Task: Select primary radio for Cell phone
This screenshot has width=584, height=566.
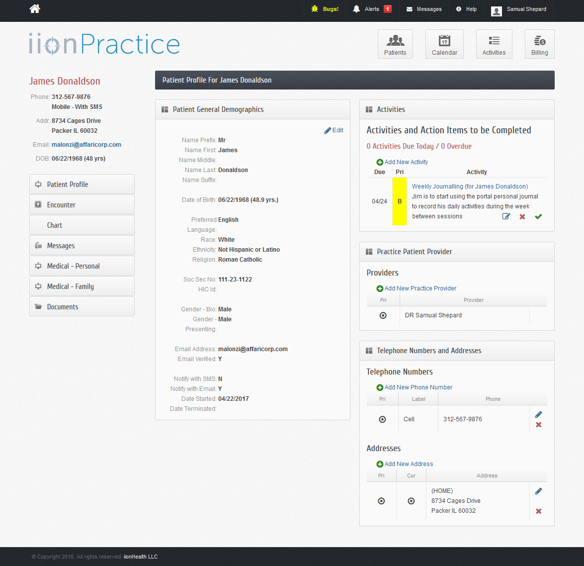Action: pos(382,419)
